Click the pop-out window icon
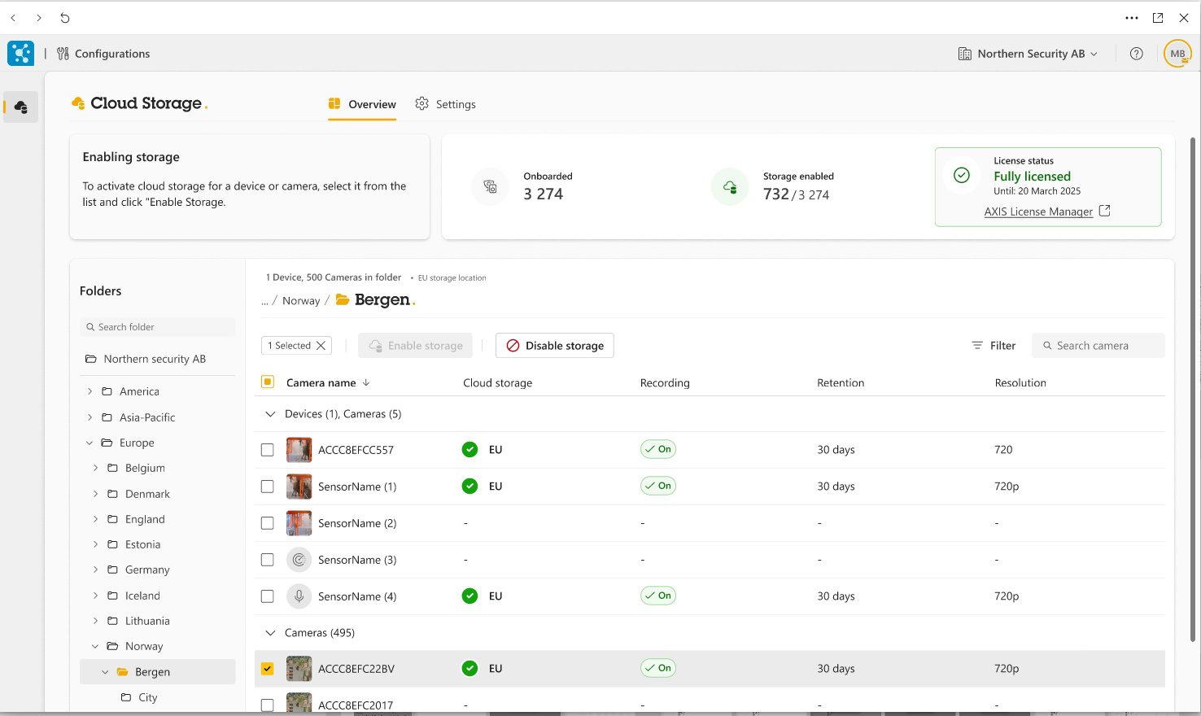 pyautogui.click(x=1158, y=17)
